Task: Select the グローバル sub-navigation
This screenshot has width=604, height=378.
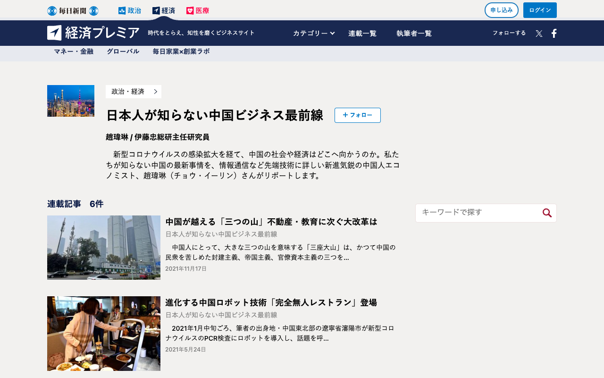Action: 123,51
